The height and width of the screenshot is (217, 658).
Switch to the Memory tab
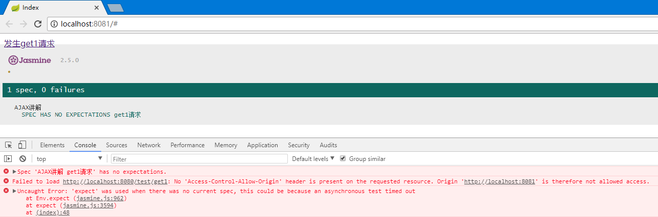(x=226, y=145)
